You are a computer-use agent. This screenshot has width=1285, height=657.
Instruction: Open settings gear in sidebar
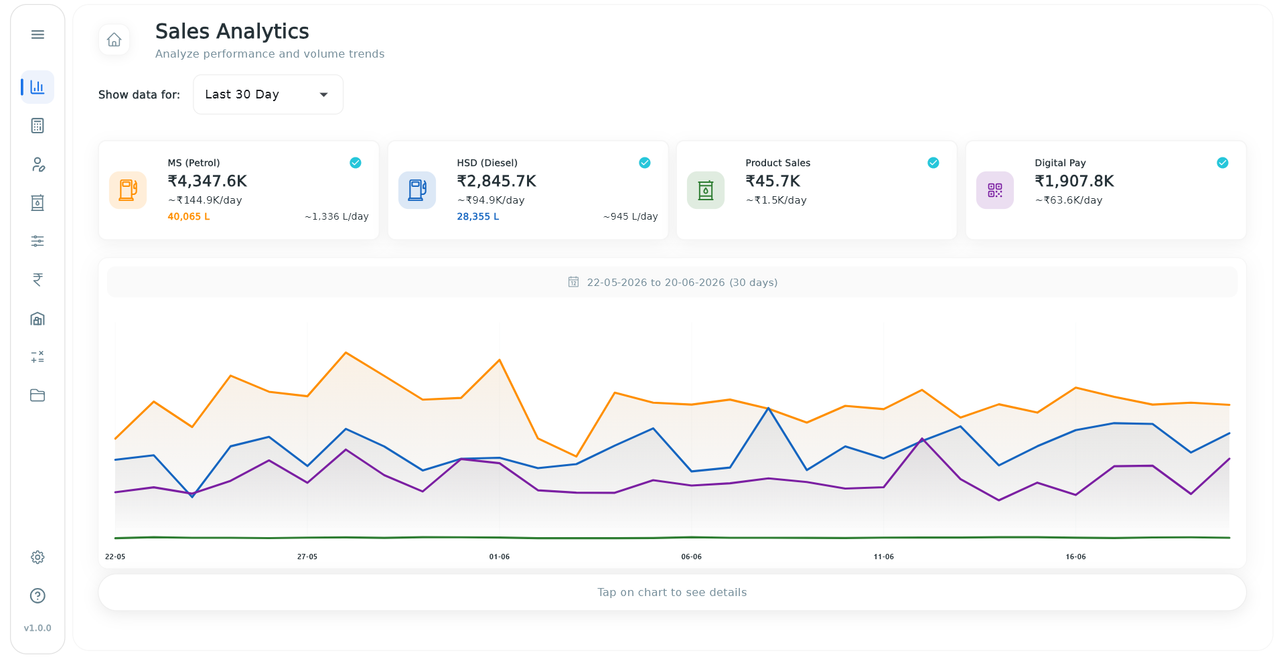pos(37,557)
